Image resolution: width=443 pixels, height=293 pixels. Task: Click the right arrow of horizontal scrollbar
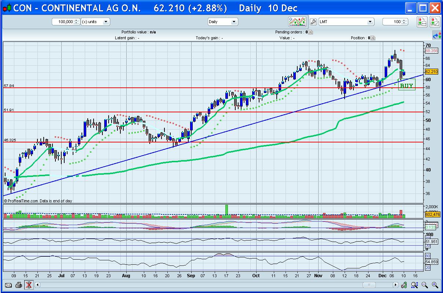(x=395, y=285)
